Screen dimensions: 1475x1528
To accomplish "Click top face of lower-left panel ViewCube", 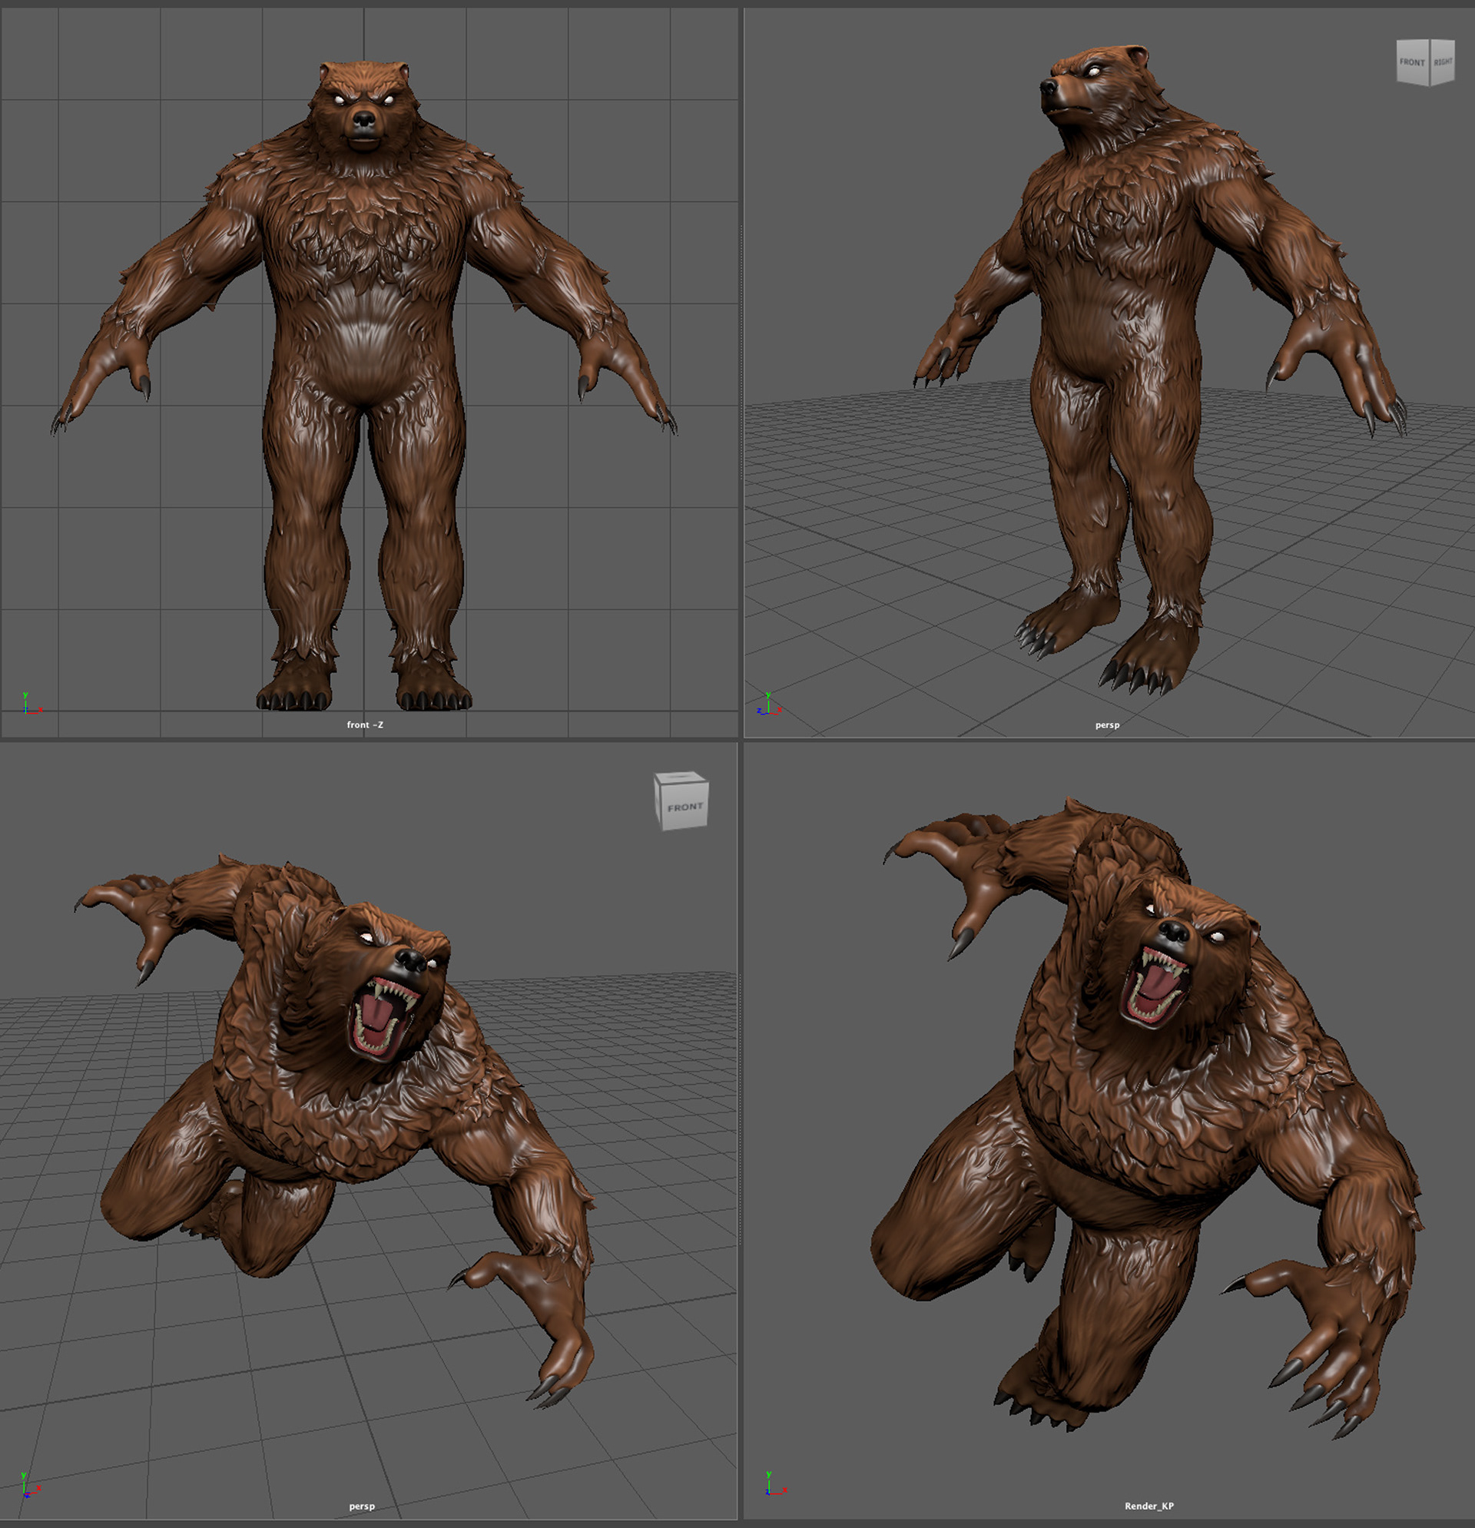I will (x=681, y=777).
